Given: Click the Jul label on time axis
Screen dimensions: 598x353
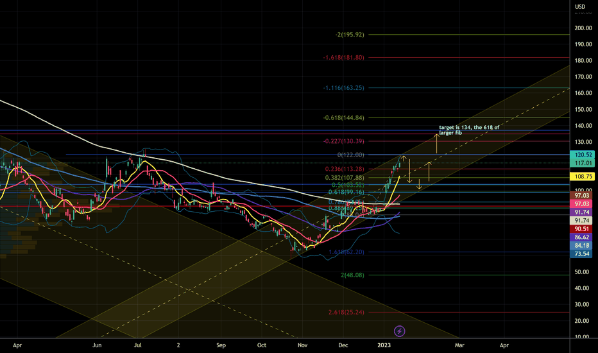Looking at the screenshot, I should pos(138,345).
